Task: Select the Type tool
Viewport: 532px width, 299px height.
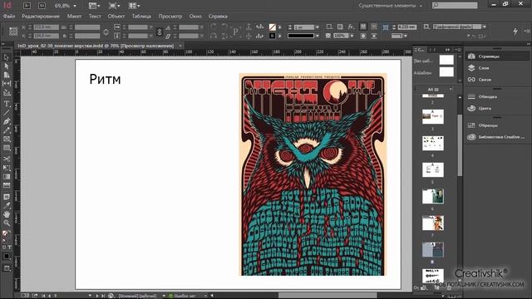Action: (7, 104)
